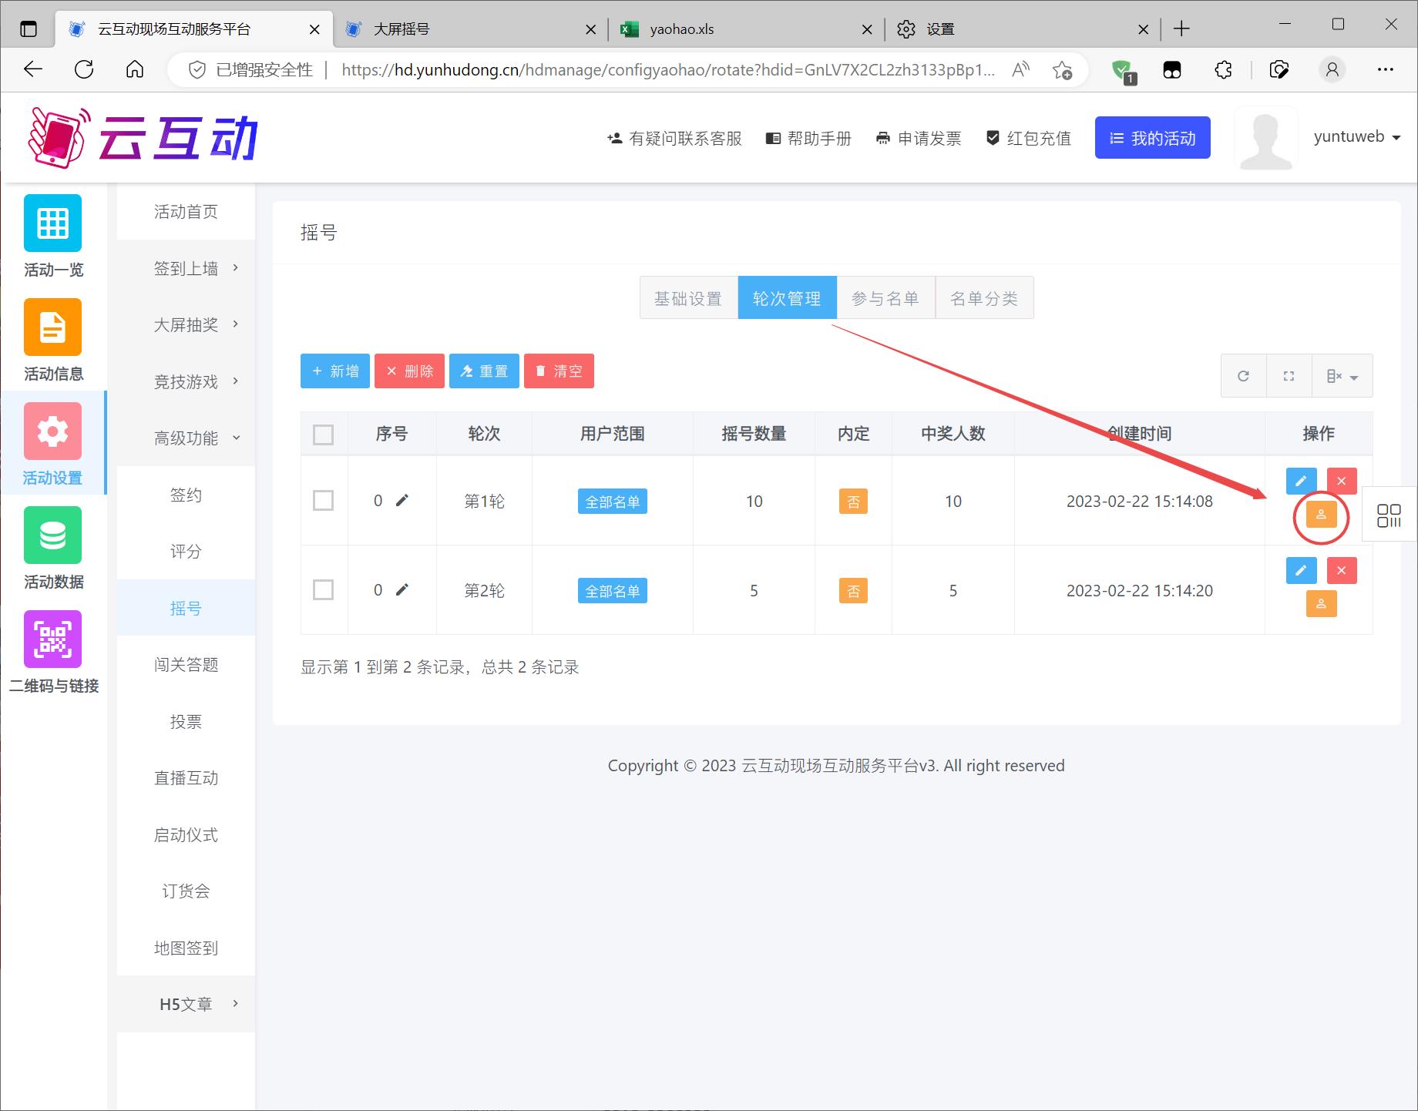Switch to the 设置 browser tab
The width and height of the screenshot is (1418, 1111).
coord(1023,29)
